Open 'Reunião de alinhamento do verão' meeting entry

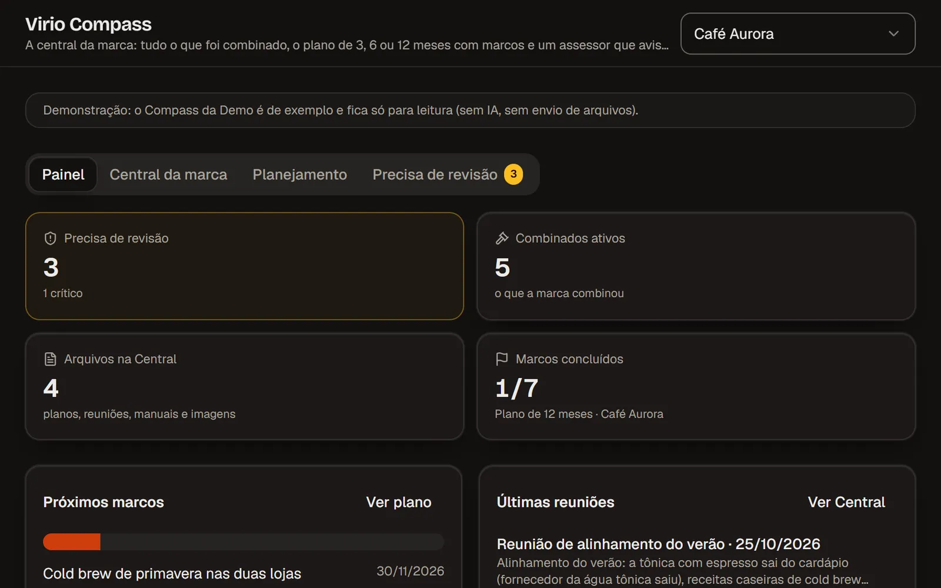(659, 544)
